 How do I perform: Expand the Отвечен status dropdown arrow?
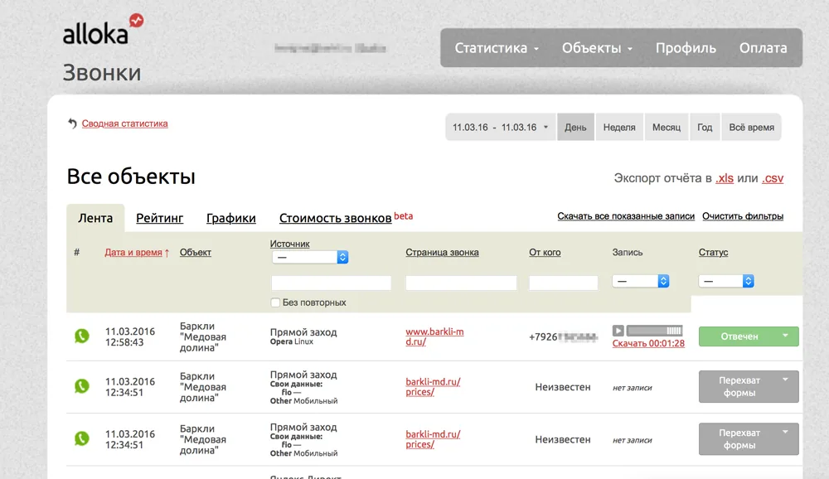point(785,335)
